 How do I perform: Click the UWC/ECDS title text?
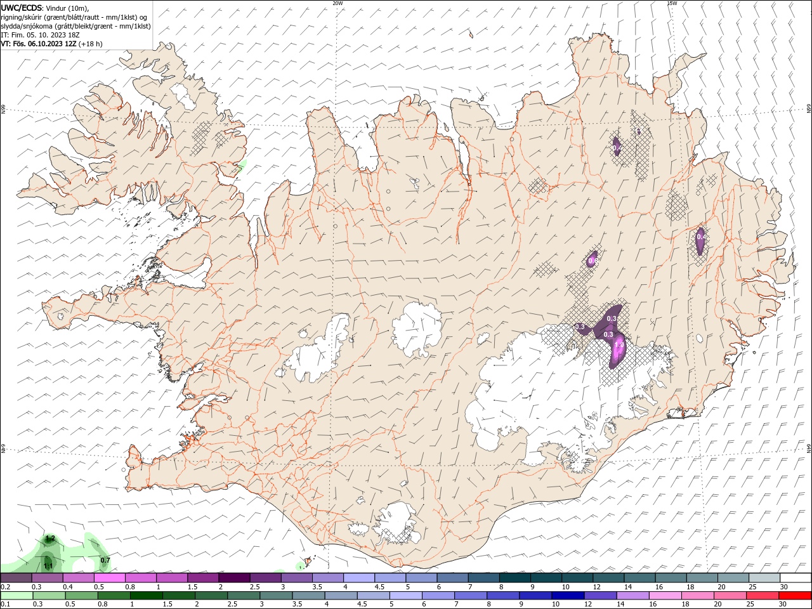click(x=22, y=8)
